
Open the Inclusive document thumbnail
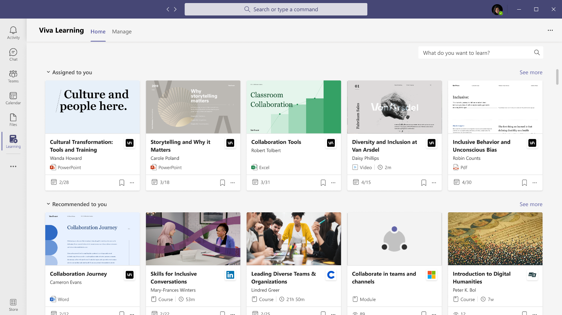495,107
